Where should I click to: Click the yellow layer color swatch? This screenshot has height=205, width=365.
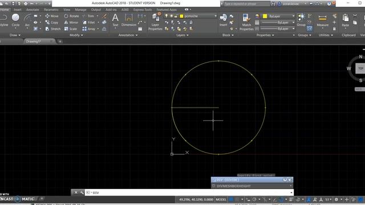coord(181,16)
